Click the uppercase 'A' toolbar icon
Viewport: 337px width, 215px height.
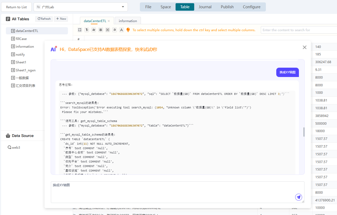(121, 30)
